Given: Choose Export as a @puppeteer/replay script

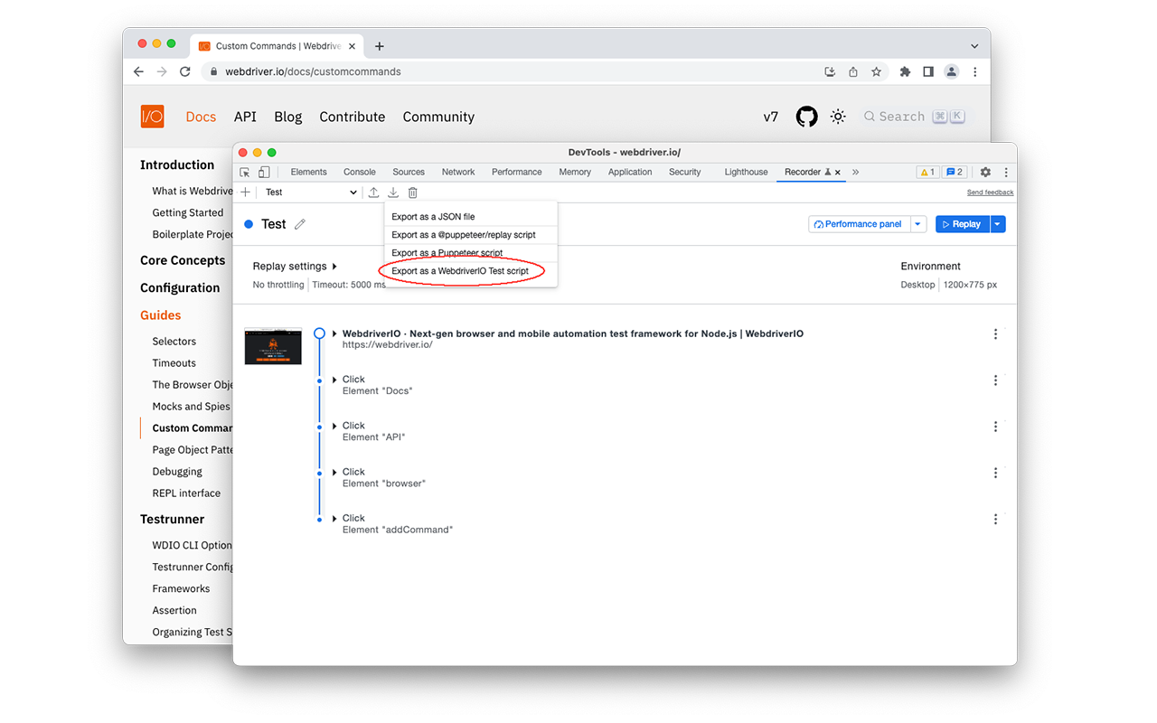Looking at the screenshot, I should [471, 235].
